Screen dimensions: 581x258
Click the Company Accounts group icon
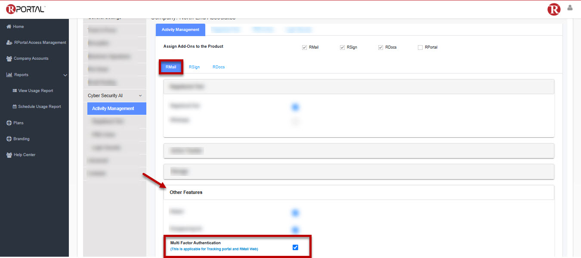pyautogui.click(x=9, y=58)
